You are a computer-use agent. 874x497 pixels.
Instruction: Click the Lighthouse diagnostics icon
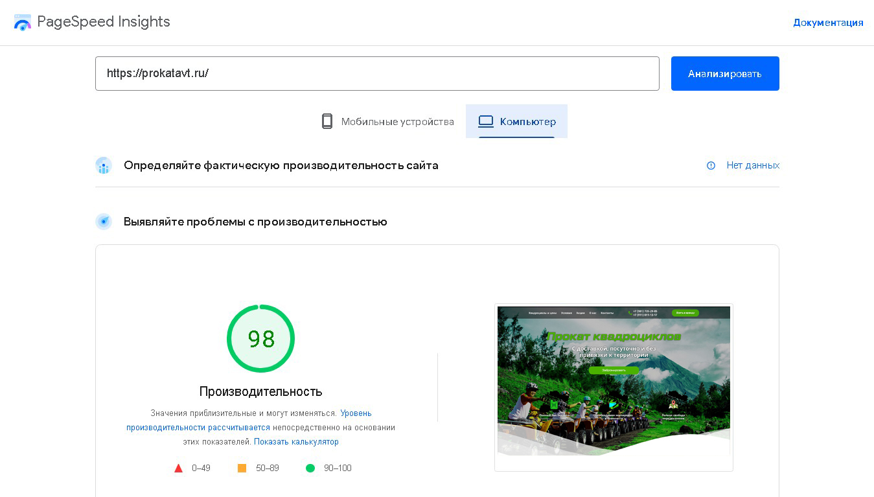(x=104, y=221)
